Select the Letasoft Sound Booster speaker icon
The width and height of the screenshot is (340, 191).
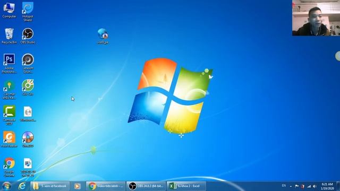point(28,64)
